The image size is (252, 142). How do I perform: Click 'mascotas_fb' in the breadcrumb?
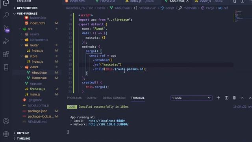(75, 8)
